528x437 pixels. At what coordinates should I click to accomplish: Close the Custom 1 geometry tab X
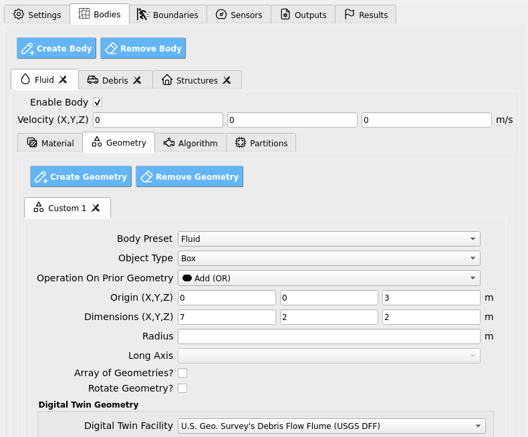click(x=96, y=208)
